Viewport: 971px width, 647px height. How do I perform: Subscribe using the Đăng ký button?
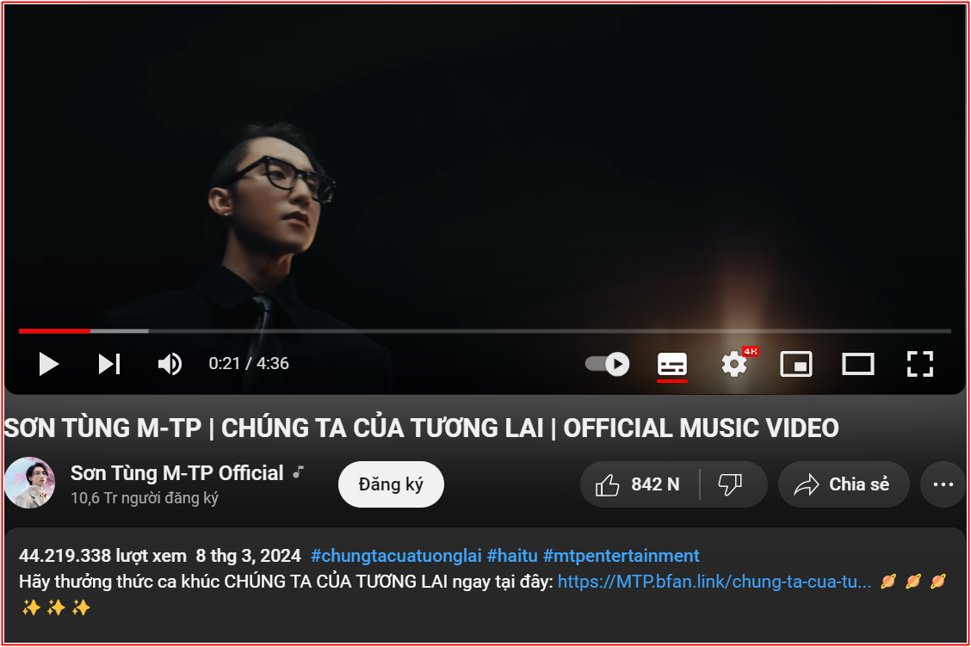[x=391, y=484]
